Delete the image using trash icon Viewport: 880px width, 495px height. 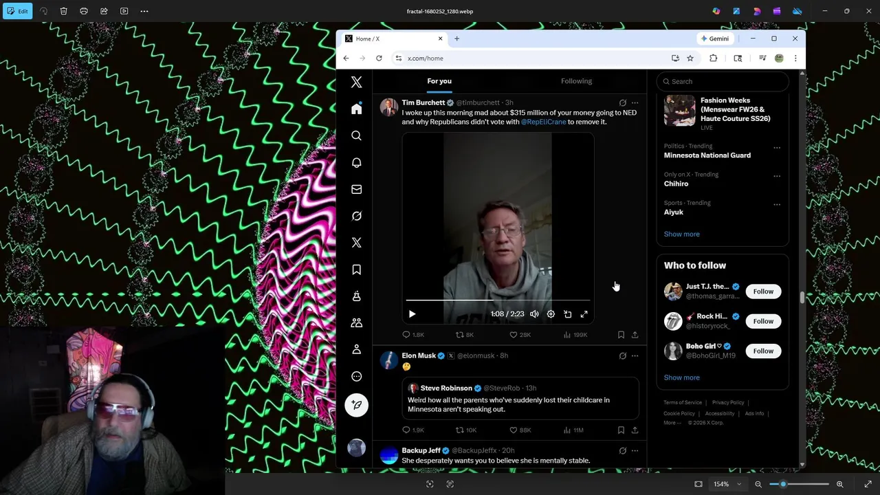click(x=63, y=11)
